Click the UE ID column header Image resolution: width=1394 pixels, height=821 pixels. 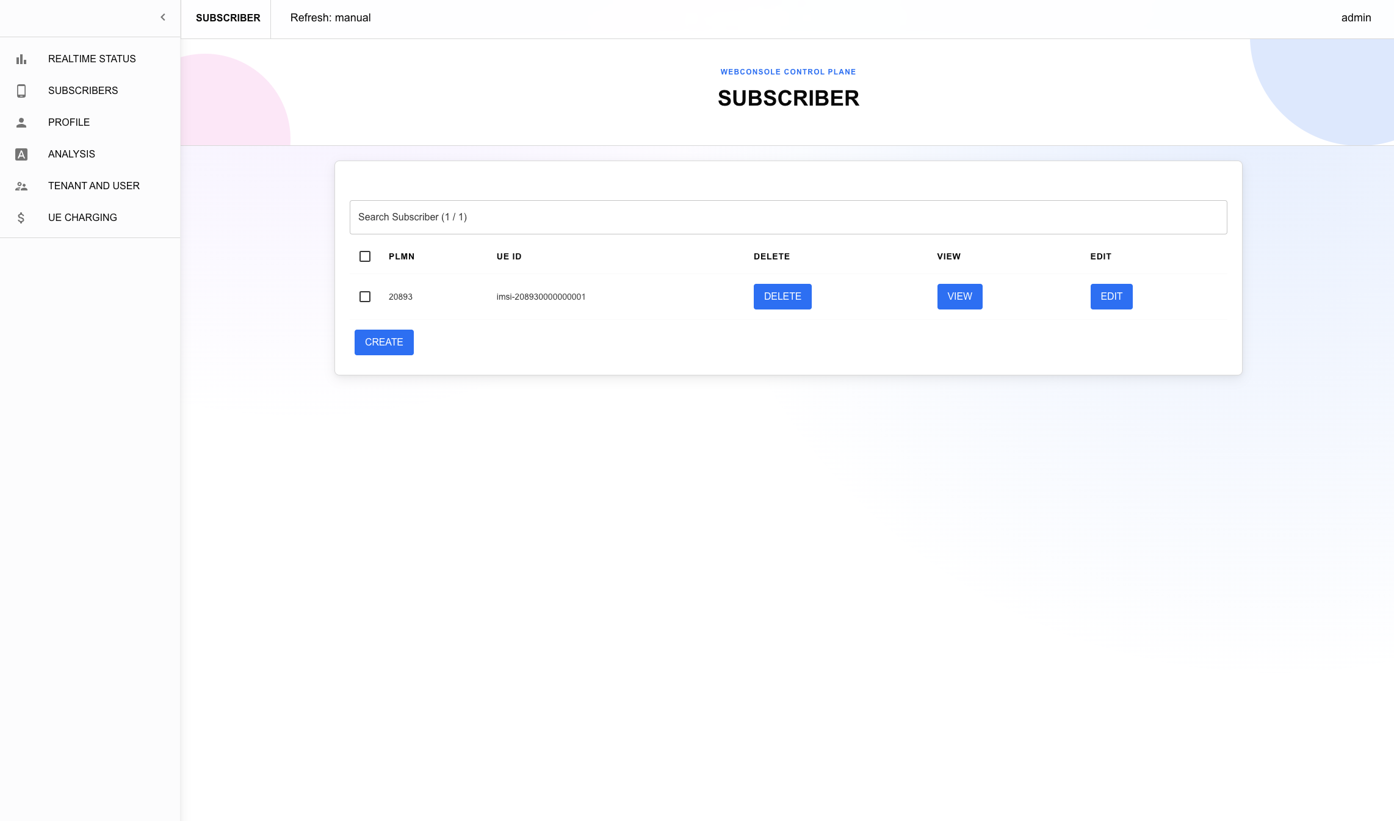tap(509, 256)
